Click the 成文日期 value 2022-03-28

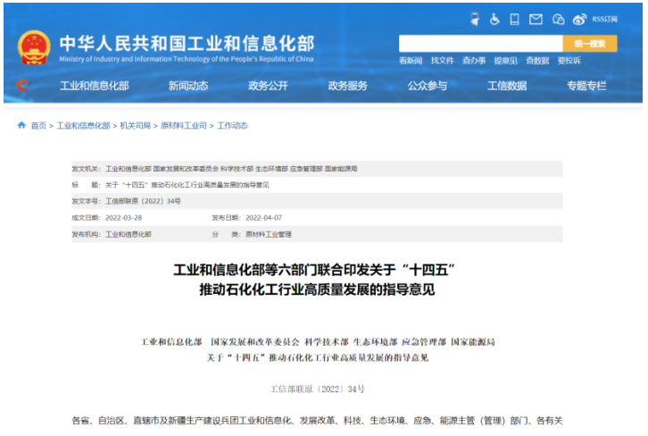tap(123, 218)
